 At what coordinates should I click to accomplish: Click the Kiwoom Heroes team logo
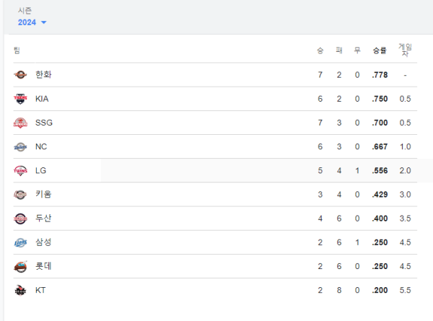(x=20, y=195)
